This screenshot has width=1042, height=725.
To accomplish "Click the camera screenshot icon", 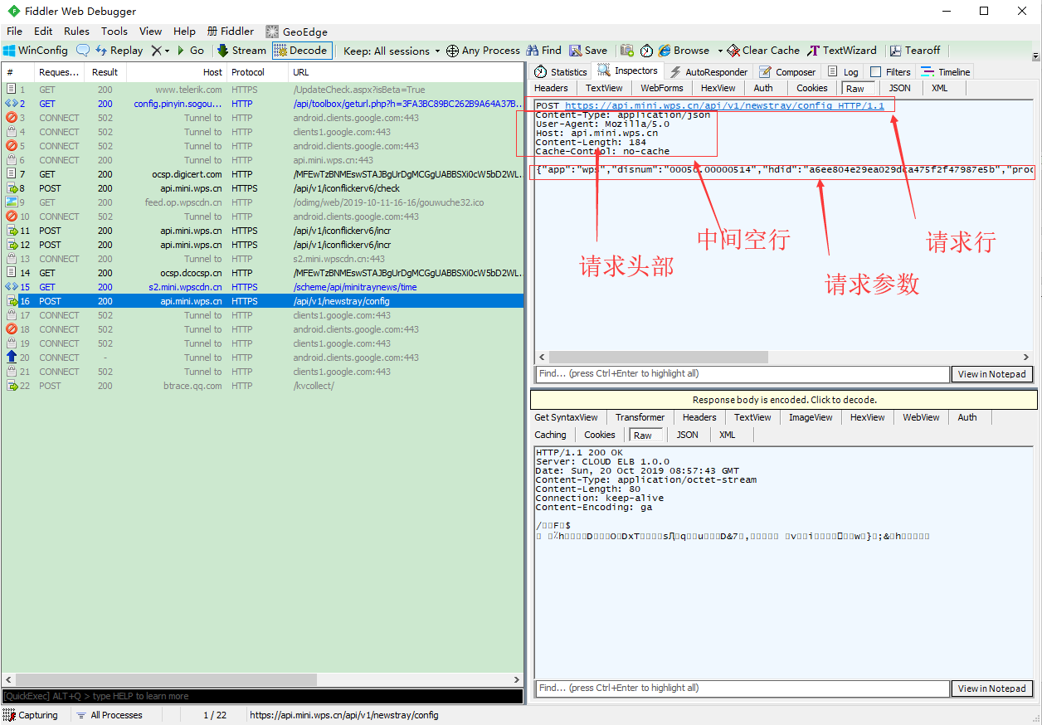I will click(627, 51).
